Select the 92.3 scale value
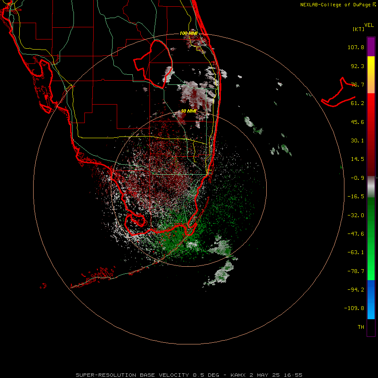Image resolution: width=378 pixels, height=378 pixels. tap(357, 66)
